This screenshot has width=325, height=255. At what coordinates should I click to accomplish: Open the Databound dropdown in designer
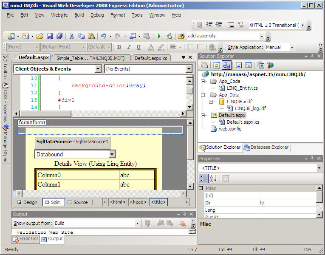[x=112, y=154]
